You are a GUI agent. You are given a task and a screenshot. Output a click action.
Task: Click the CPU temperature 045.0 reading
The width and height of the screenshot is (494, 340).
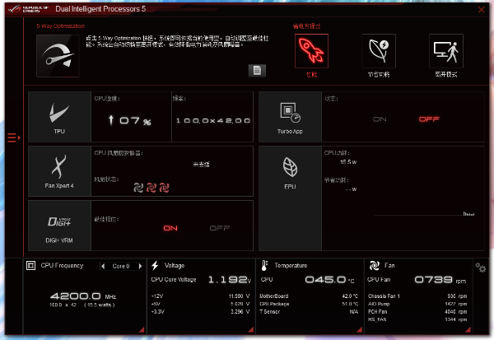[x=329, y=280]
